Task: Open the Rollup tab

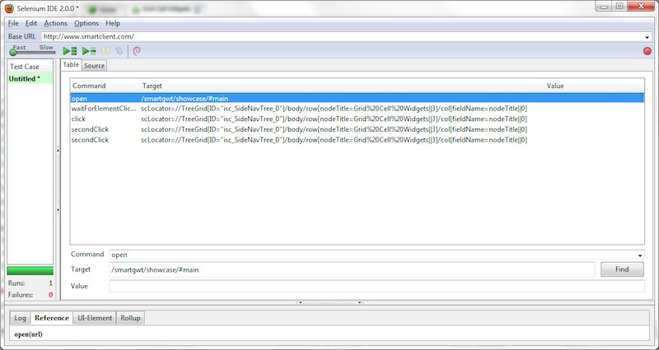Action: pos(130,318)
